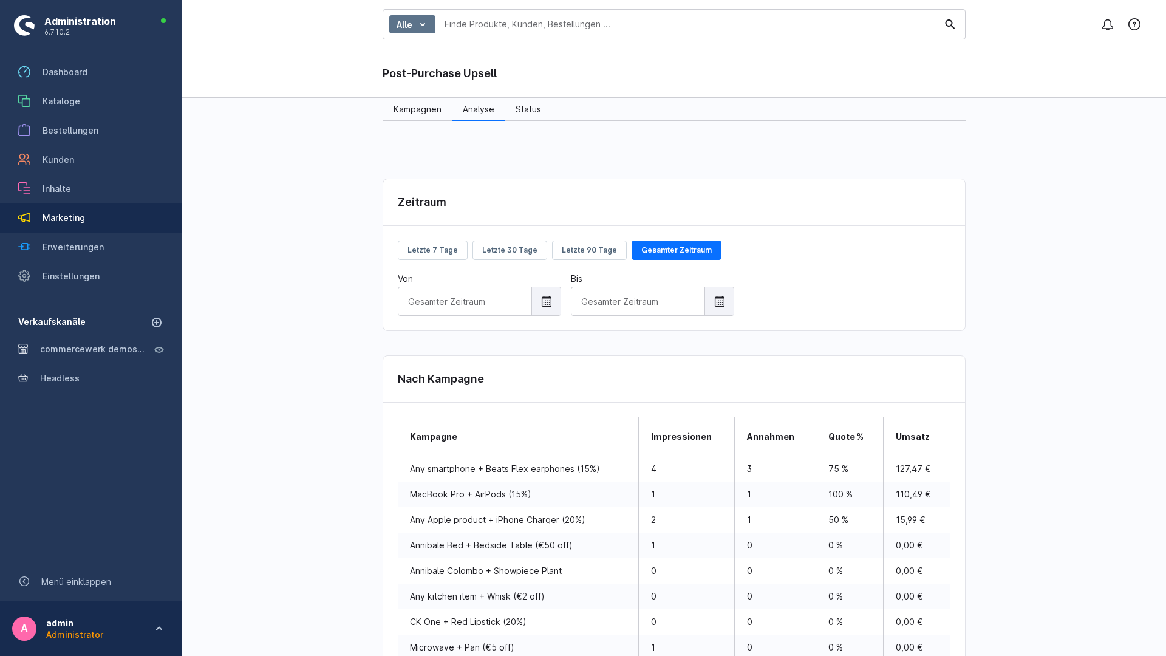The height and width of the screenshot is (656, 1166).
Task: Click the Headless basket icon
Action: tap(23, 378)
